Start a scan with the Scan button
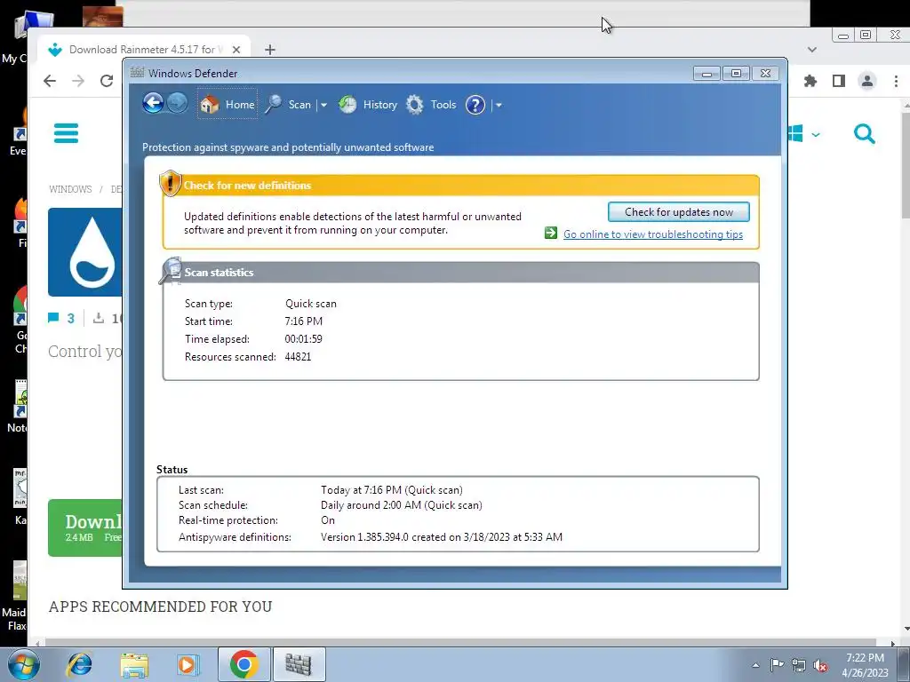 coord(289,105)
